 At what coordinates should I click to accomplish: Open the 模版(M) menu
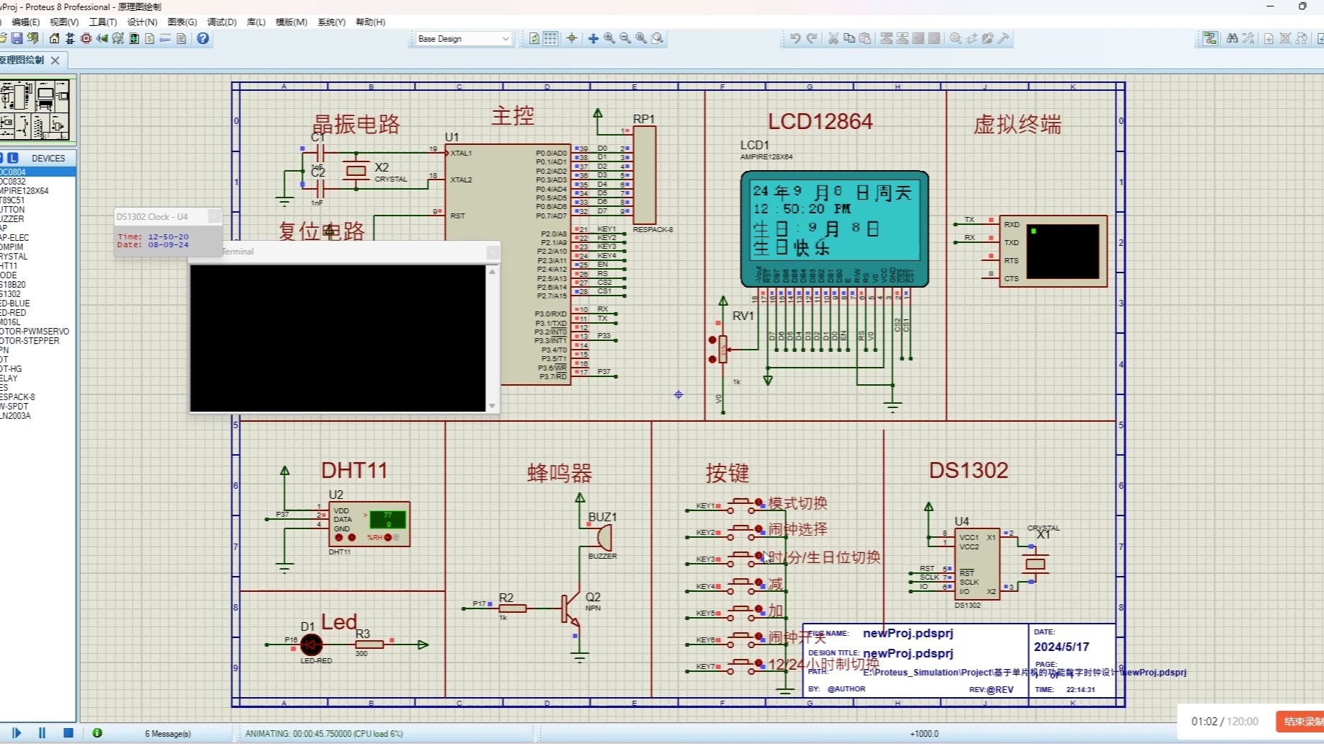tap(291, 22)
